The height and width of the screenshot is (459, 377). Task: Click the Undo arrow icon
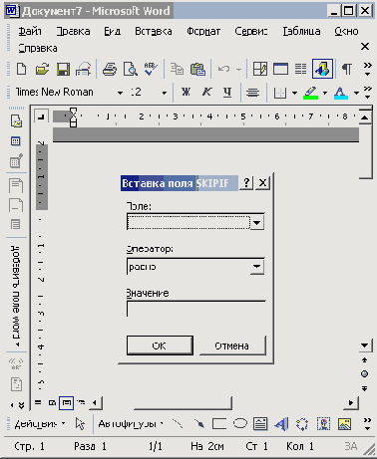point(223,69)
